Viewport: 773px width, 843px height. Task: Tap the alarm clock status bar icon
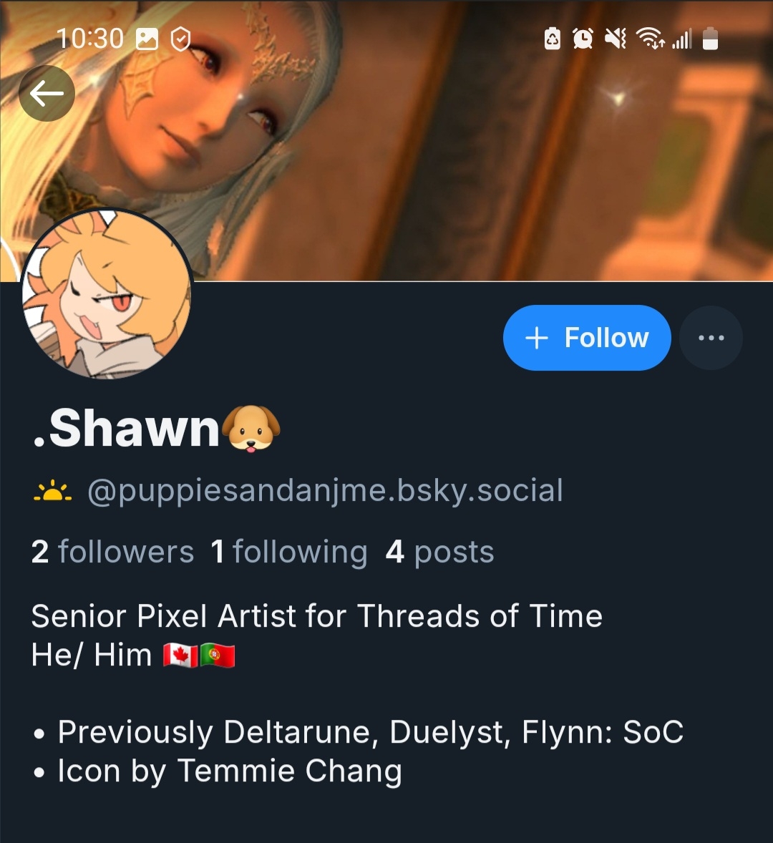pyautogui.click(x=583, y=39)
